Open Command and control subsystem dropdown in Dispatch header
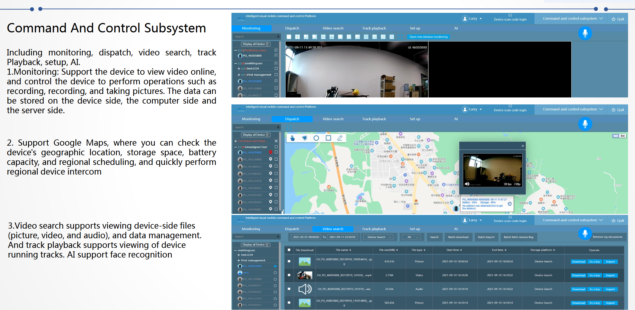This screenshot has width=635, height=310. point(572,109)
